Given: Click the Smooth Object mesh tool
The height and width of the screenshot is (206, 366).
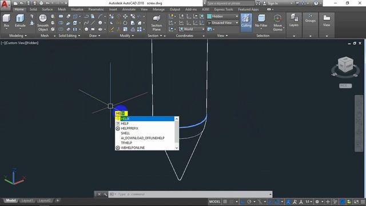Looking at the screenshot, I should (x=43, y=23).
